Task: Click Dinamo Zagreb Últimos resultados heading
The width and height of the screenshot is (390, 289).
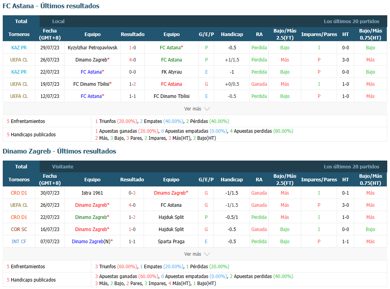Action: coord(60,151)
